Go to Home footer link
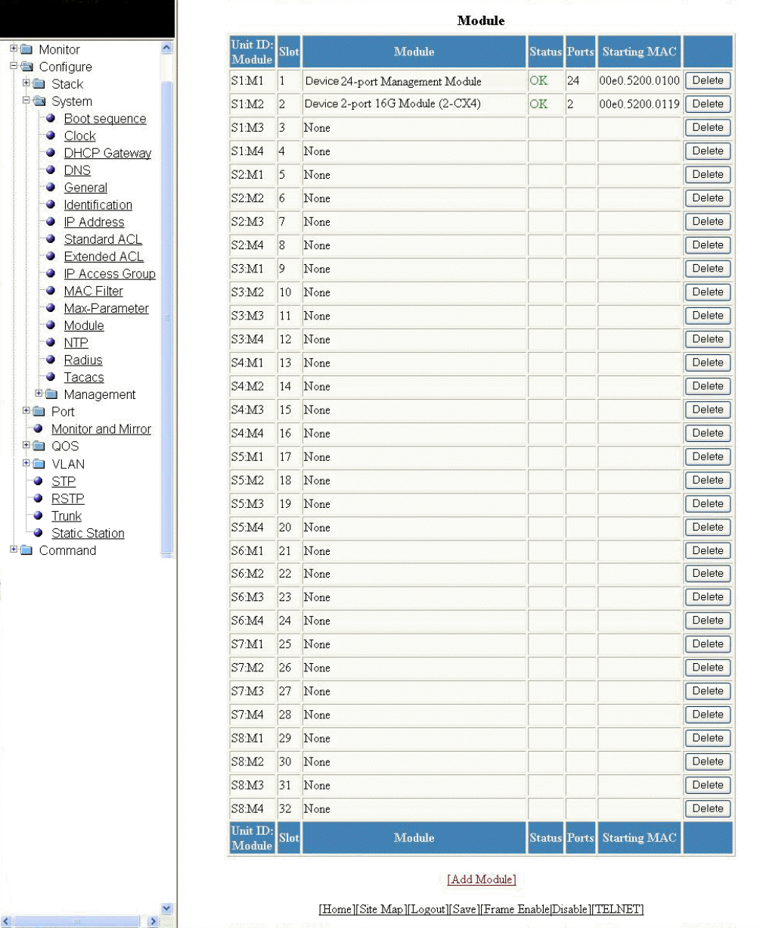The width and height of the screenshot is (763, 928). click(x=337, y=909)
